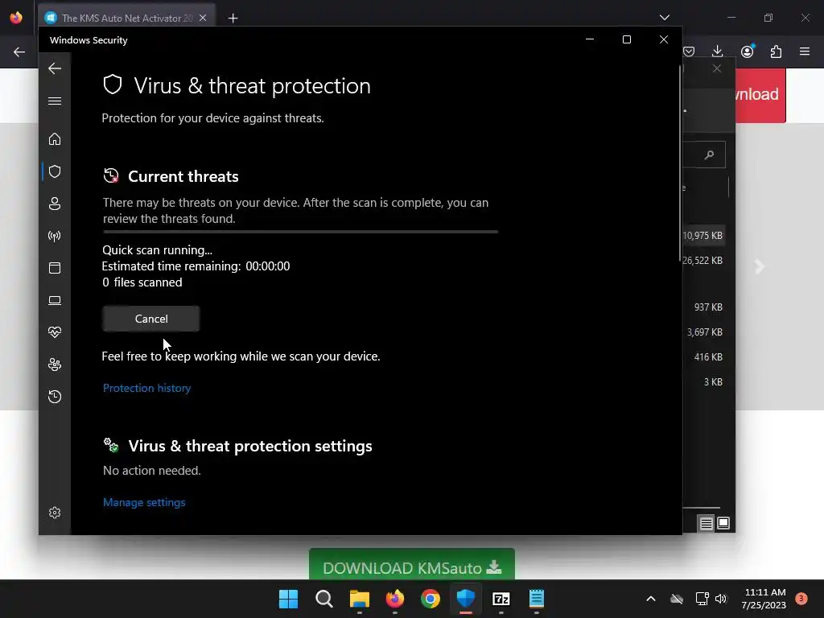Screen dimensions: 824x618
Task: Open File Explorer from taskbar
Action: (x=360, y=599)
